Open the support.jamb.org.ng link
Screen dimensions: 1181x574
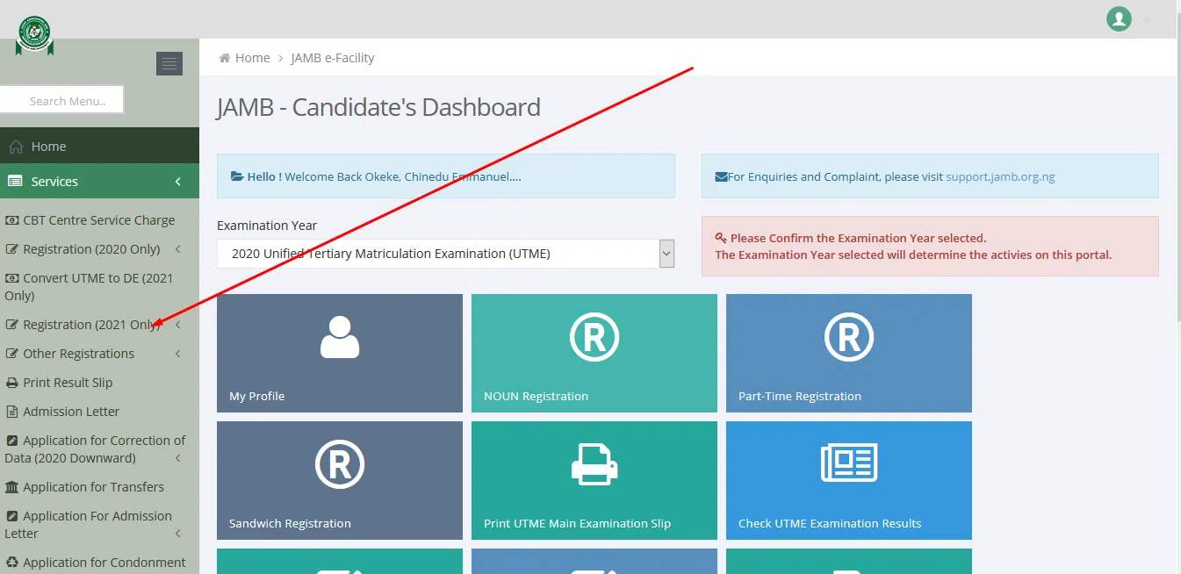pos(1000,176)
